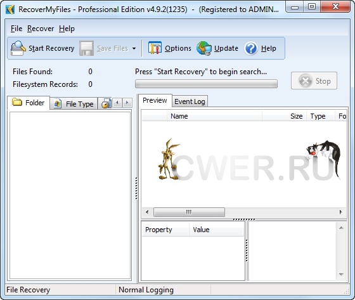The width and height of the screenshot is (355, 300).
Task: Click the 'Press "Start Recovery" to begin search...' message
Action: click(201, 72)
